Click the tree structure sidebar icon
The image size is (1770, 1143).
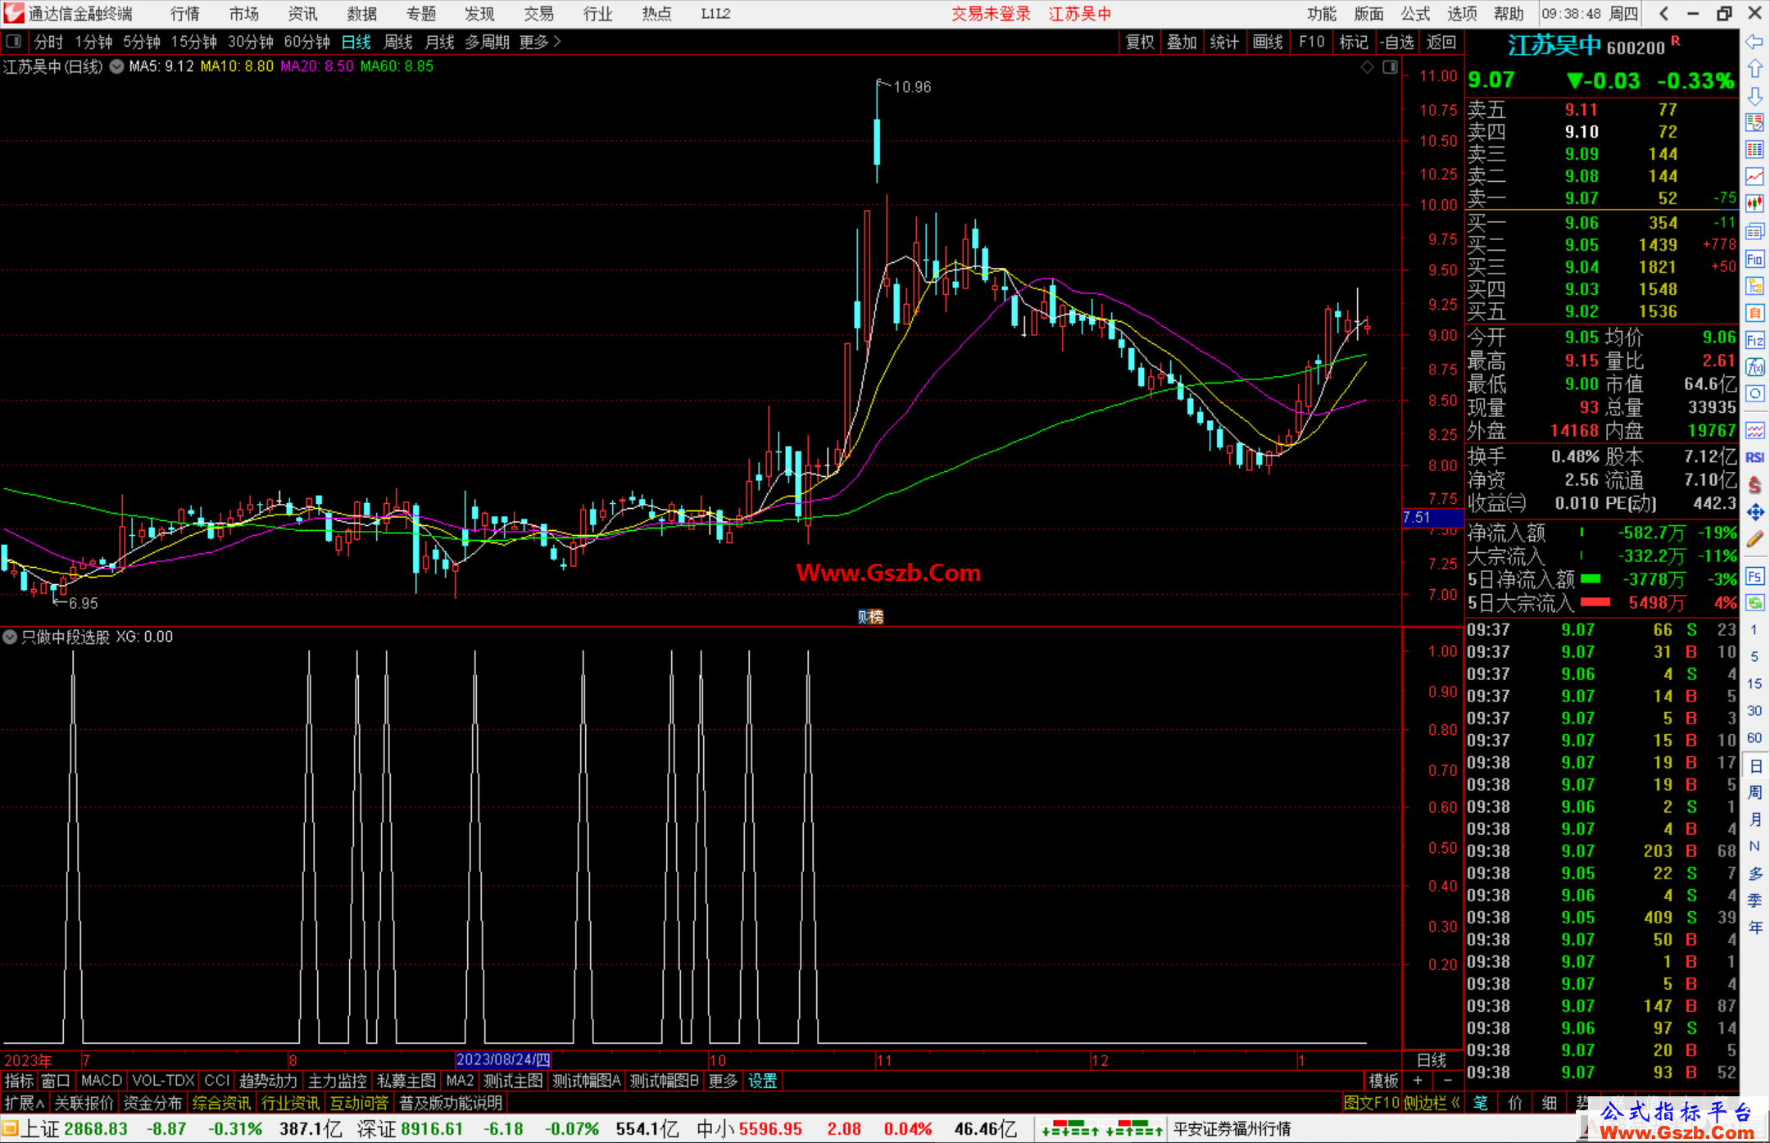tap(1754, 286)
